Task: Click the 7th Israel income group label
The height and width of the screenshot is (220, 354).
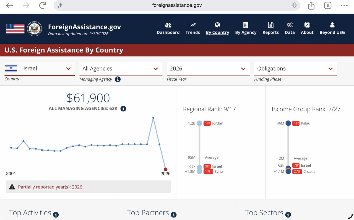Action: pos(296,165)
